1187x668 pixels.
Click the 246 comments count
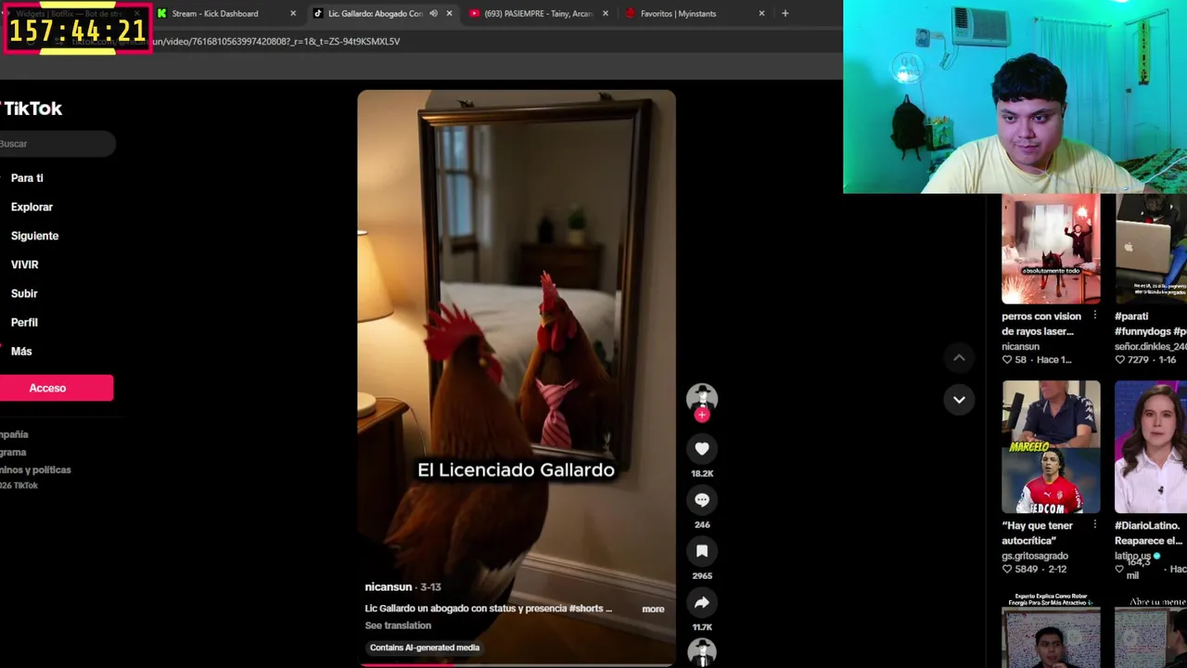point(702,524)
